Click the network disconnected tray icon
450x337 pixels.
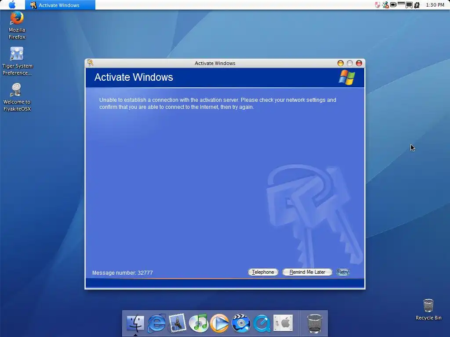tap(385, 5)
